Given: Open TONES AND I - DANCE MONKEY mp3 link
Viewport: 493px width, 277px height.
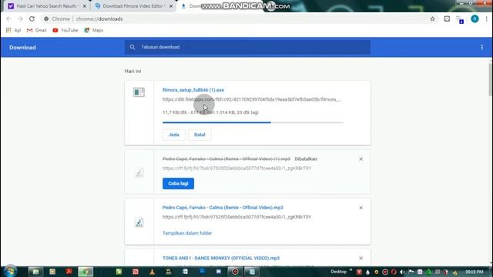Looking at the screenshot, I should [x=221, y=259].
